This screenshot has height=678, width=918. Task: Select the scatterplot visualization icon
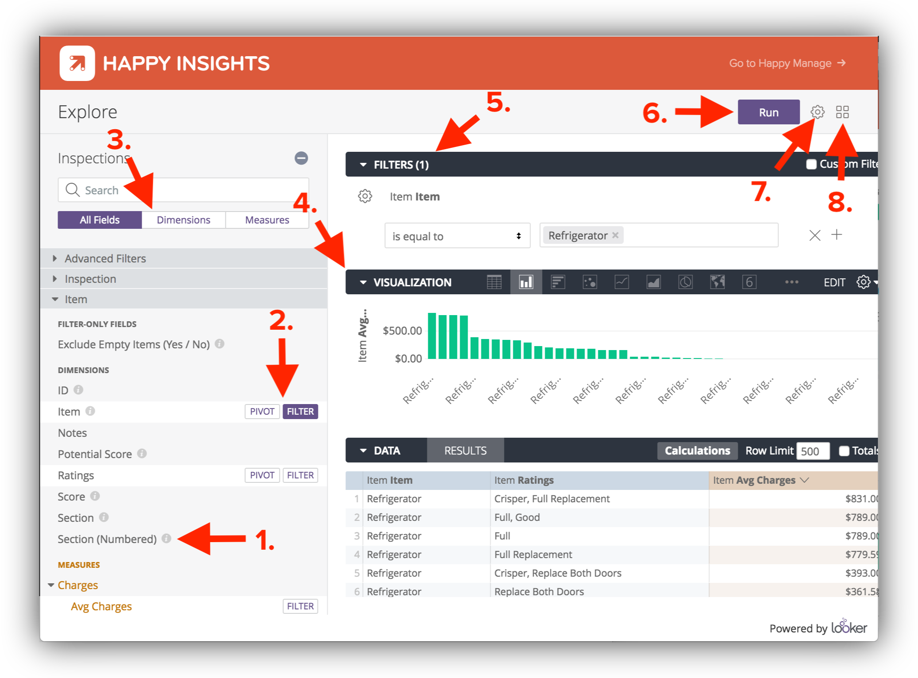590,282
